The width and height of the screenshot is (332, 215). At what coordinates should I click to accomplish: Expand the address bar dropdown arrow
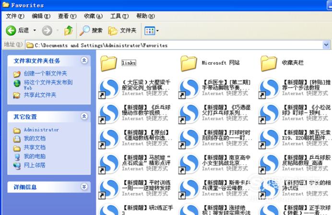[x=326, y=45]
